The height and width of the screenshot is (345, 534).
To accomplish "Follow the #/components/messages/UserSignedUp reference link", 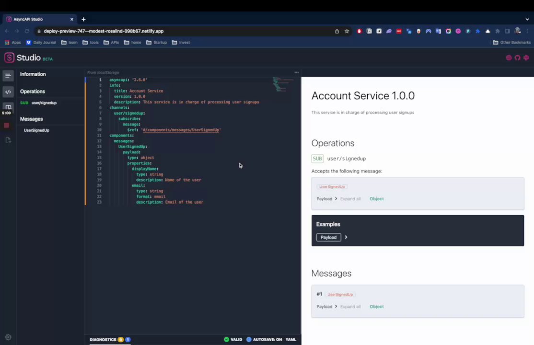I will (181, 130).
